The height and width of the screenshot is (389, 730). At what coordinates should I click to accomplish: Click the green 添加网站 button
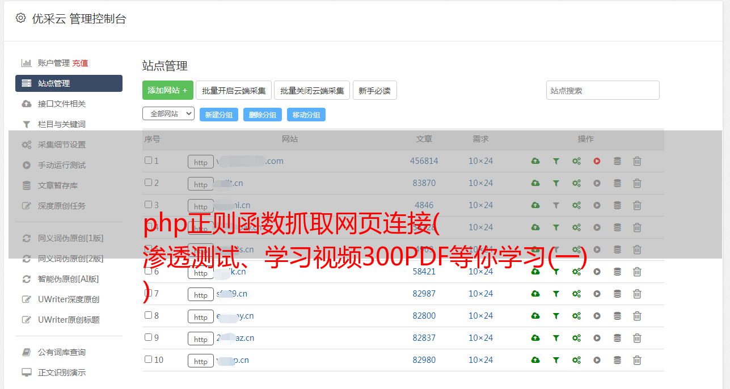(167, 90)
